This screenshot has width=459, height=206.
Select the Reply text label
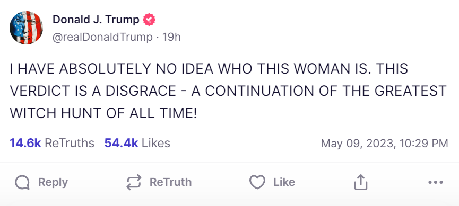tap(53, 182)
